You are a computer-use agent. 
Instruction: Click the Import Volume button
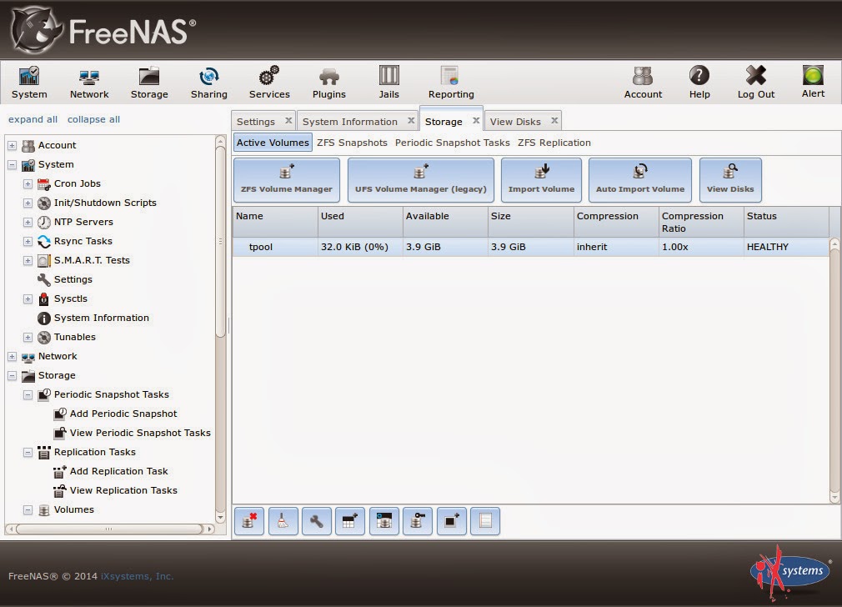click(x=541, y=180)
